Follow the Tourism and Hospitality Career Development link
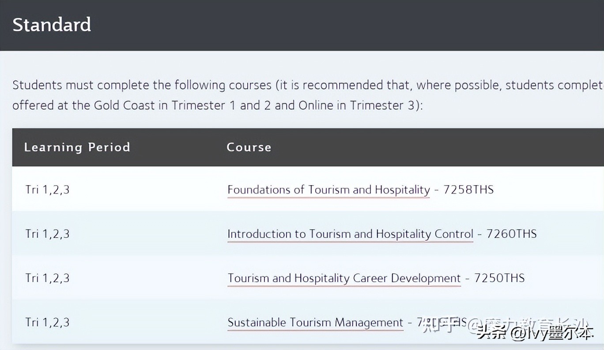 click(x=344, y=278)
